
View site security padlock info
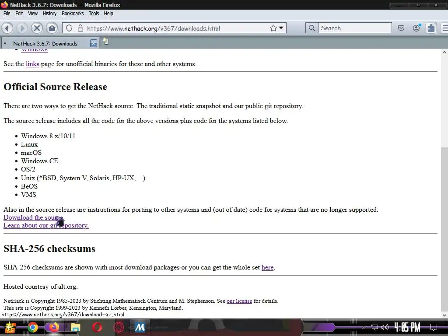(x=80, y=28)
